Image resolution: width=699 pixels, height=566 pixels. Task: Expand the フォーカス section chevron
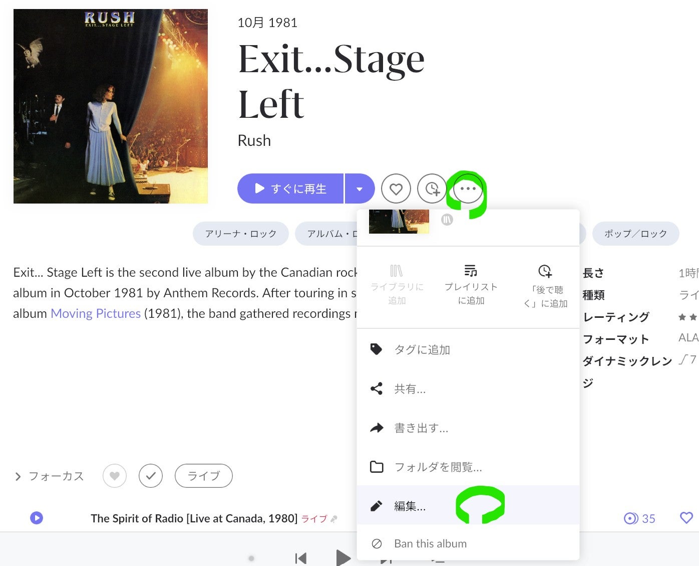pos(18,476)
